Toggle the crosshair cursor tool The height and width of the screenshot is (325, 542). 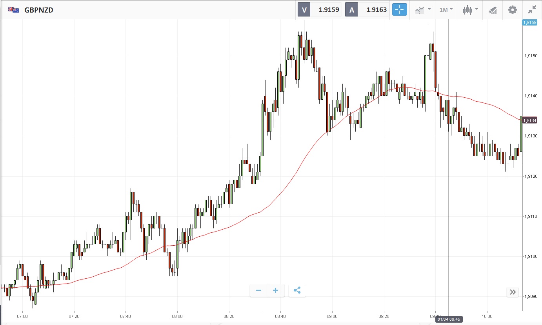coord(400,10)
